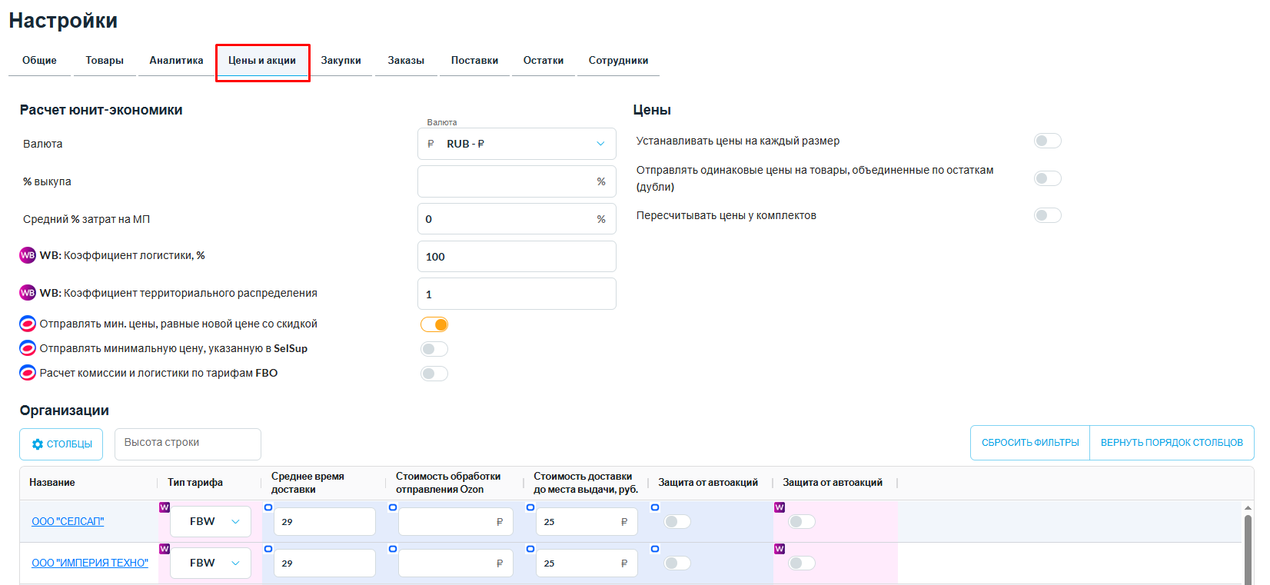
Task: Click the % выкупа input field
Action: coord(507,181)
